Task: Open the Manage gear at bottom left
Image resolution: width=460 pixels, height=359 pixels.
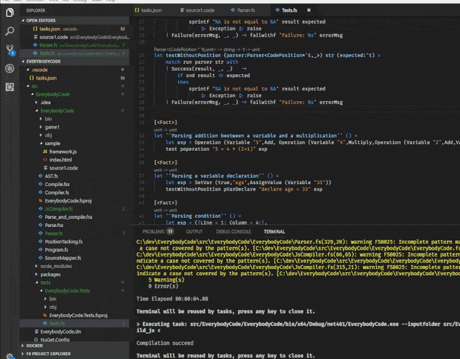Action: [x=10, y=356]
